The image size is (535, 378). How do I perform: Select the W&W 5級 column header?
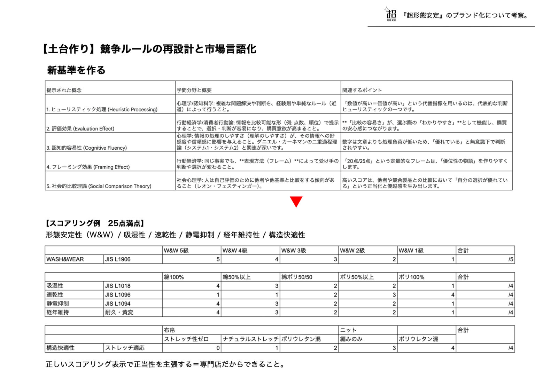click(176, 251)
